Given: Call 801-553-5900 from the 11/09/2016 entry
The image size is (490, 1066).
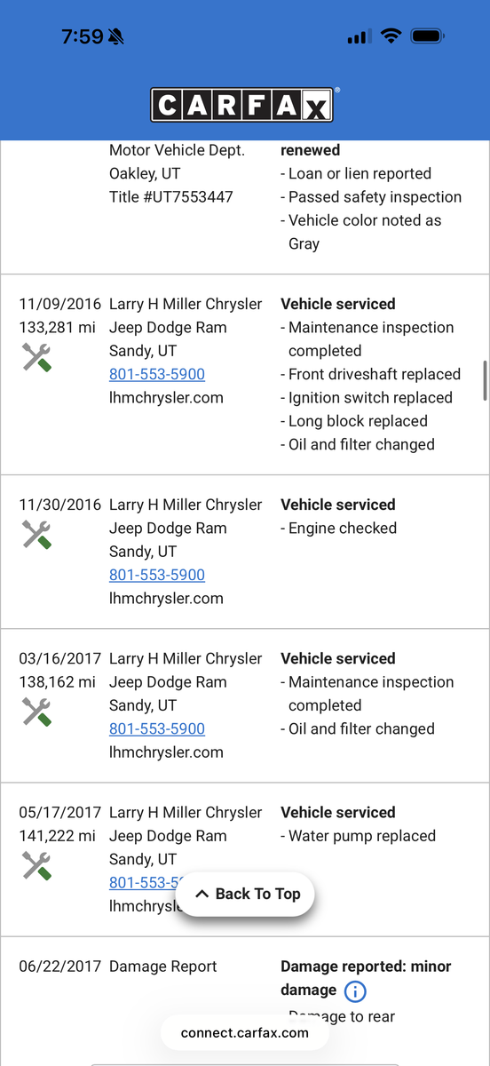Looking at the screenshot, I should (x=157, y=374).
